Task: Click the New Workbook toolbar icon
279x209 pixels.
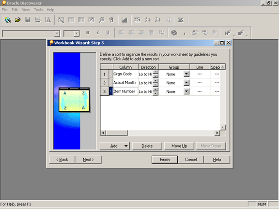Action: [x=8, y=20]
